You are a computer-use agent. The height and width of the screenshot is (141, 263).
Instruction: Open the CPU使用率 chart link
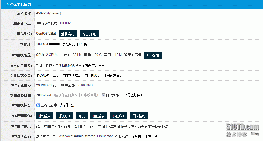48,76
